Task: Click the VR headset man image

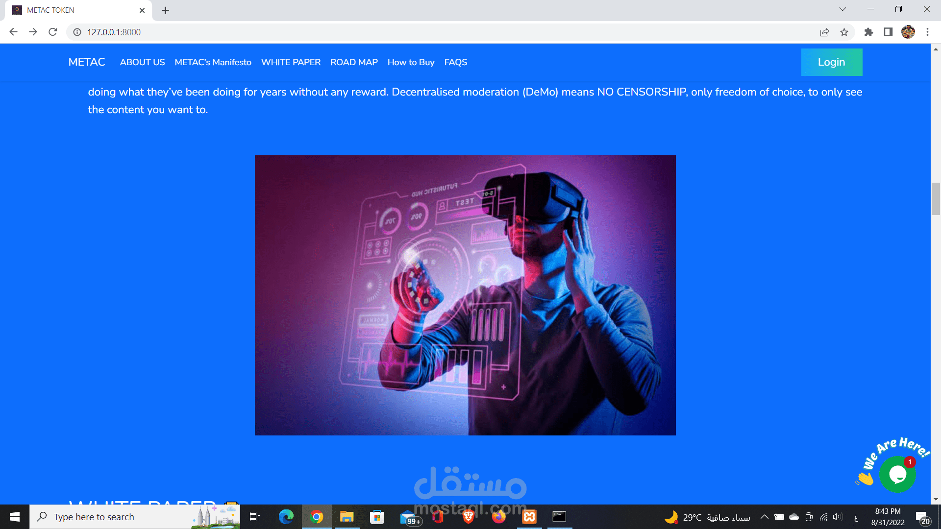Action: point(465,295)
